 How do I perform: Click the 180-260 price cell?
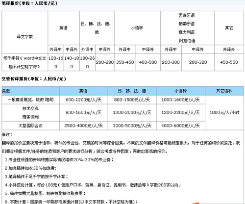[x=87, y=62]
